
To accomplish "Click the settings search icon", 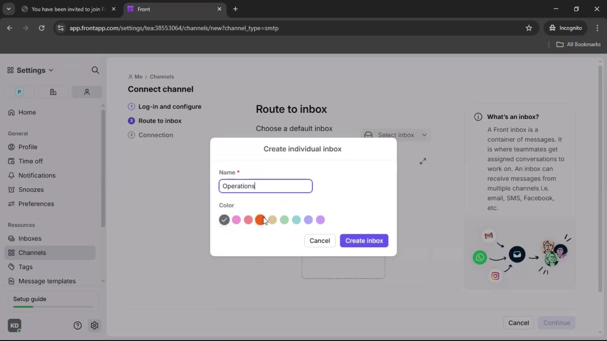I will [x=95, y=70].
